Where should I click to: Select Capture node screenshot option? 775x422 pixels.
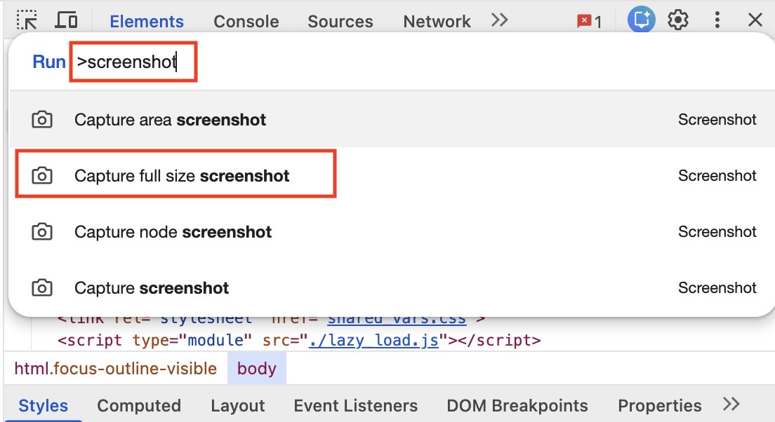[173, 232]
